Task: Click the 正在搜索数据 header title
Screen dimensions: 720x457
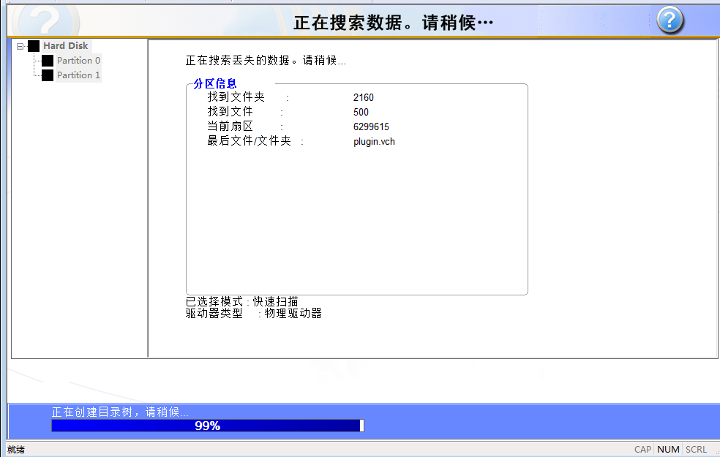Action: point(393,23)
